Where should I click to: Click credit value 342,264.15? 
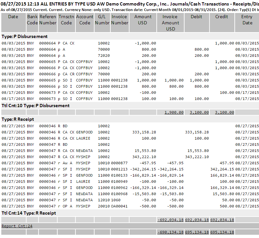click(x=222, y=169)
